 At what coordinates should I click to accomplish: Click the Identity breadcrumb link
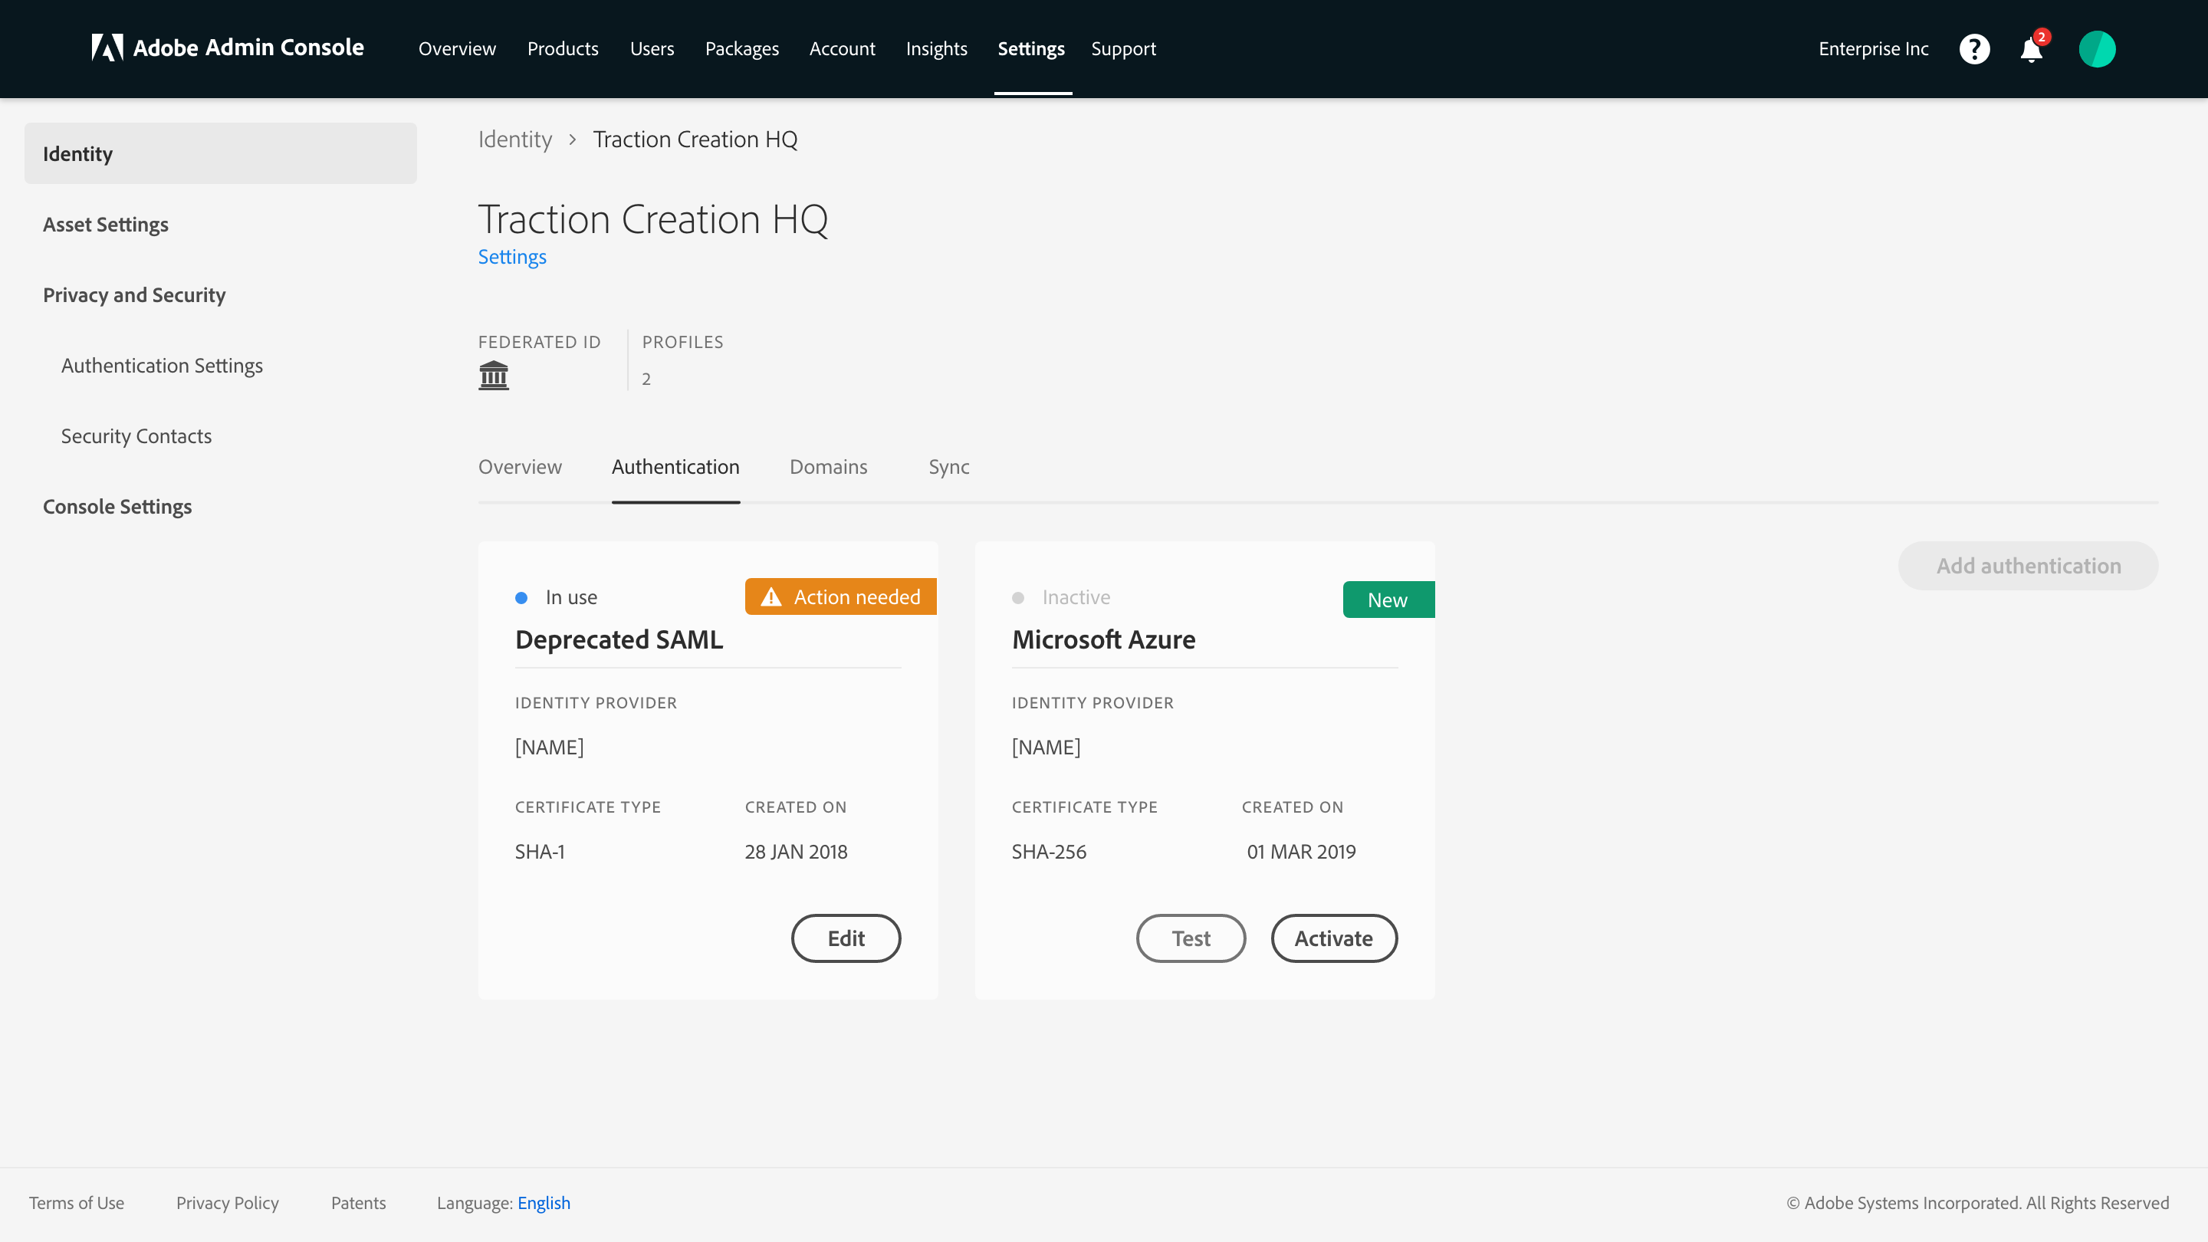click(x=515, y=139)
